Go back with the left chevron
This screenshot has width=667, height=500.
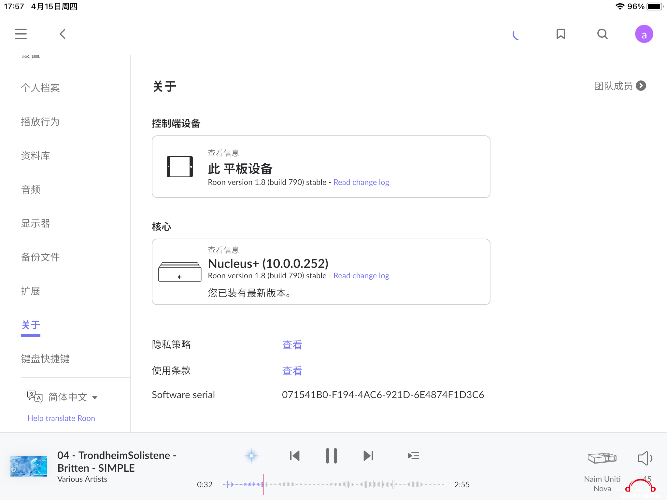pyautogui.click(x=63, y=34)
